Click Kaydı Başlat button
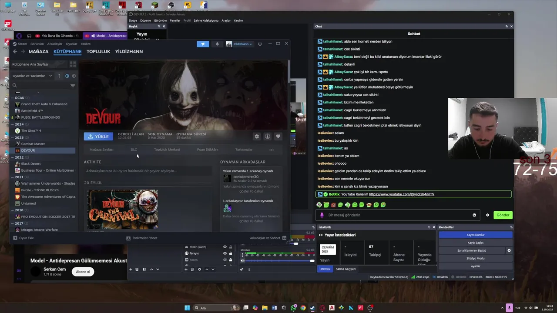The image size is (557, 313). pos(475,243)
